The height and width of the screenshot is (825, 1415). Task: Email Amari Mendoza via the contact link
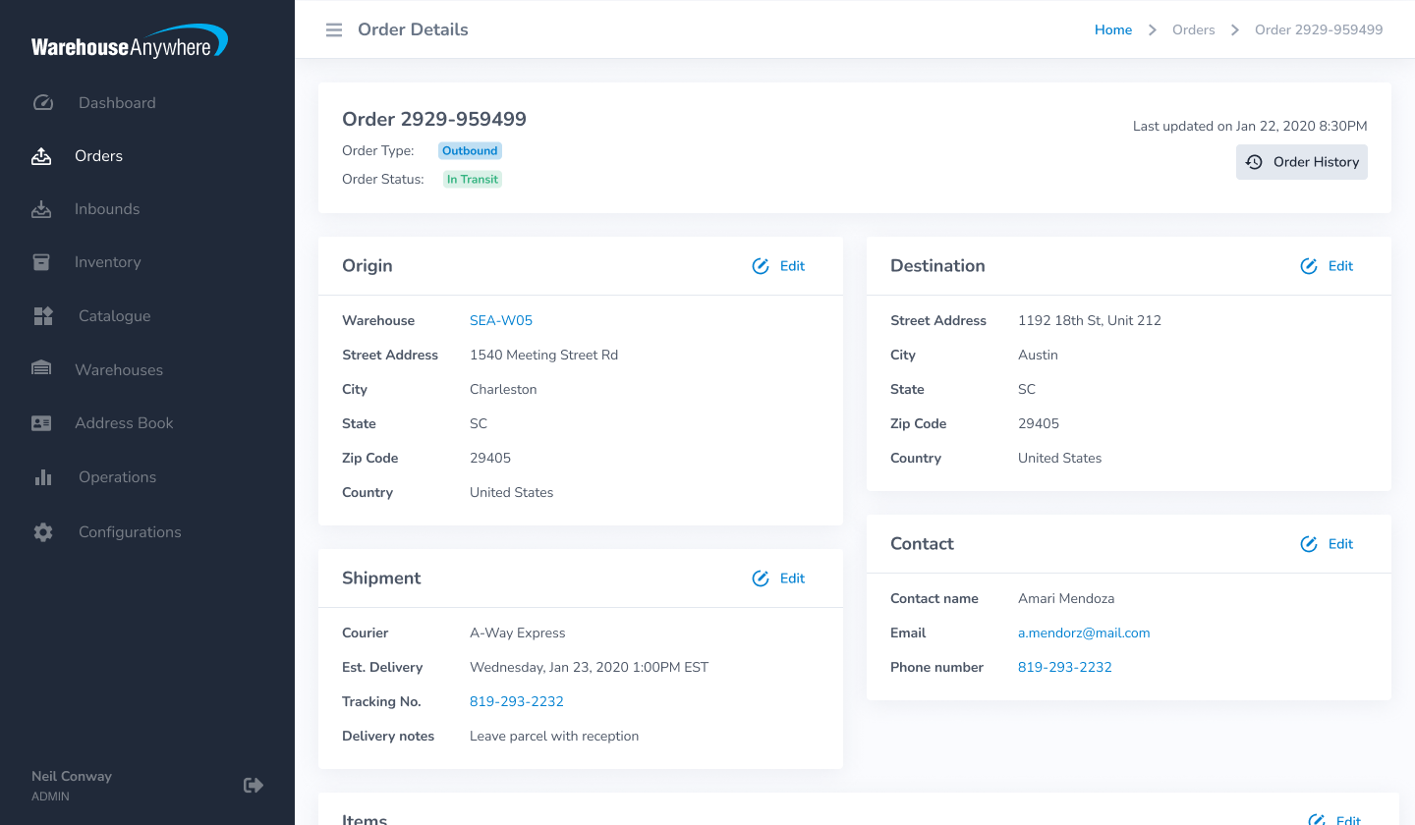1084,632
